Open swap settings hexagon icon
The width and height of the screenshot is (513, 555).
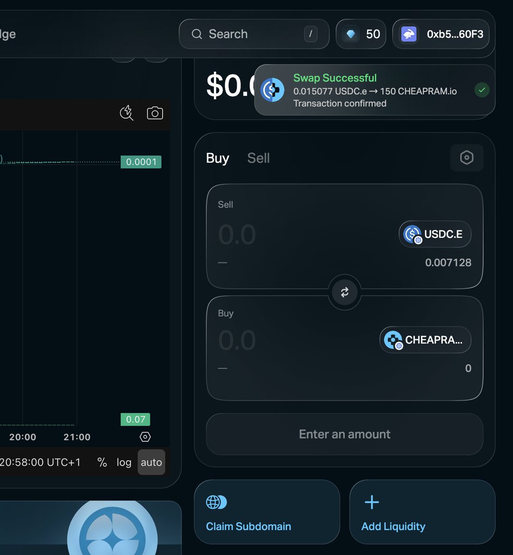467,158
